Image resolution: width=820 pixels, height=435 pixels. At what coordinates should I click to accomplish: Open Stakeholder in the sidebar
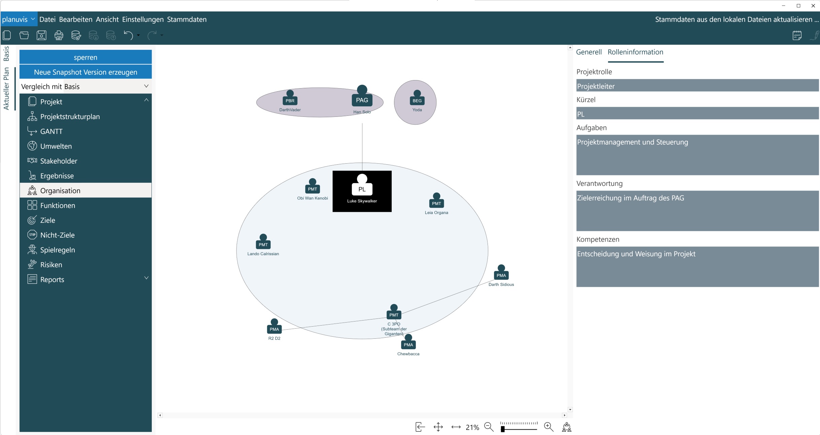pos(59,161)
